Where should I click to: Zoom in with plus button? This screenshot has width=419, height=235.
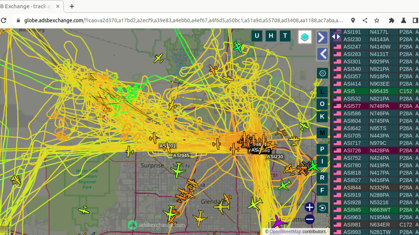(309, 207)
